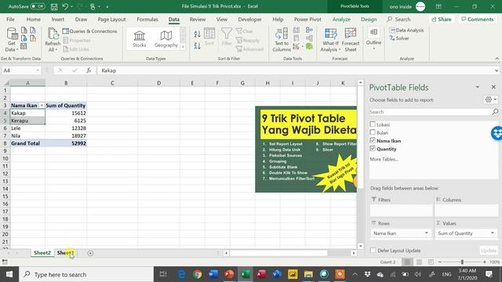This screenshot has width=502, height=282.
Task: Toggle the Filter funnel
Action: [227, 37]
